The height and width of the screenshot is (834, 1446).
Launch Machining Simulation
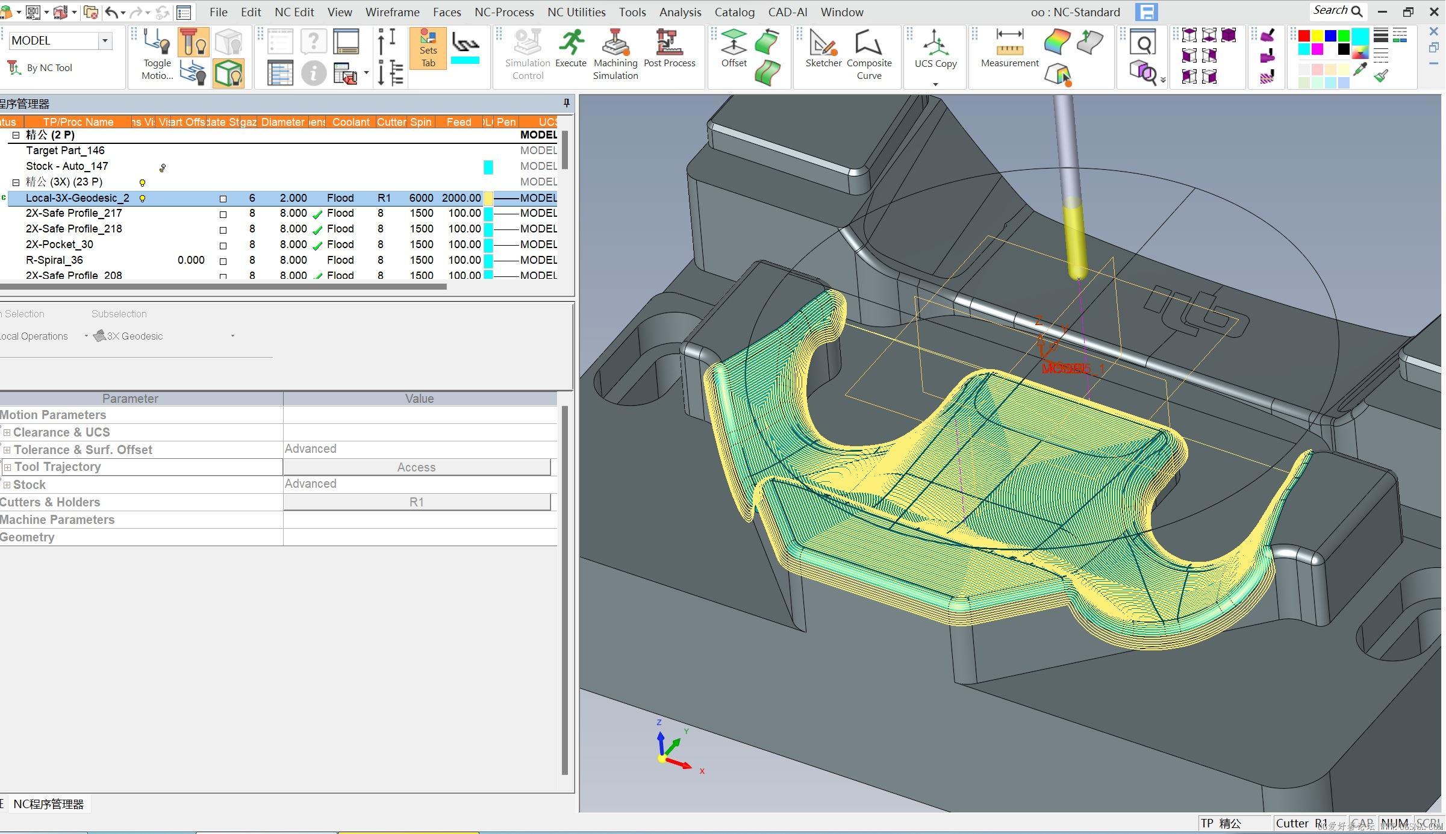click(615, 54)
